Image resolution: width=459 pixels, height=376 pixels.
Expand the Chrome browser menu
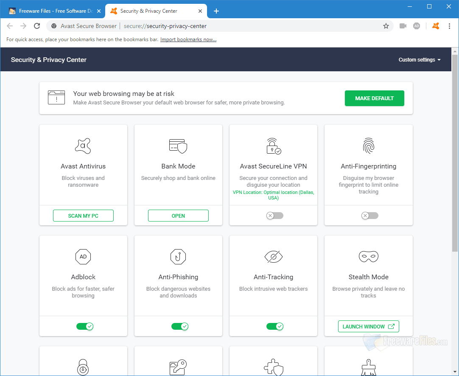449,26
